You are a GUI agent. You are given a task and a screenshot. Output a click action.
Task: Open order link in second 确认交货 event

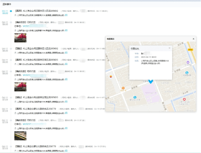click(27, 75)
